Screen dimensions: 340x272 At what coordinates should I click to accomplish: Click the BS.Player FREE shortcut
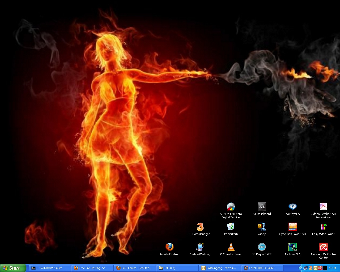[x=262, y=247]
